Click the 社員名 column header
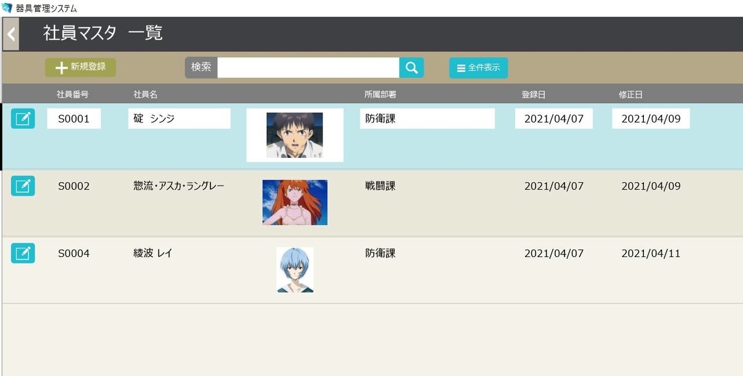The image size is (743, 376). tap(146, 95)
